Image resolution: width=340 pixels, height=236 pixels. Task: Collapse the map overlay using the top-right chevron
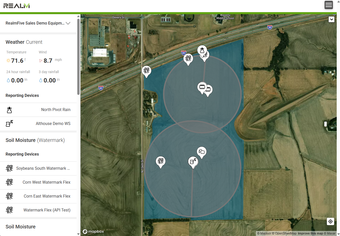(x=331, y=19)
